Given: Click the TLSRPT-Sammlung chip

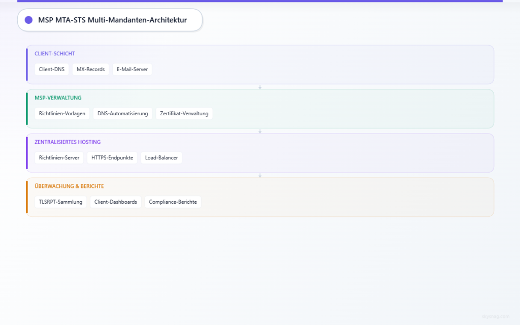Looking at the screenshot, I should tap(60, 202).
